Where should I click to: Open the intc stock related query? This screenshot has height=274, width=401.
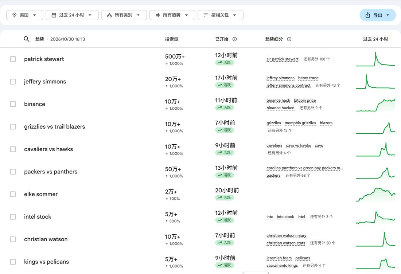285,217
